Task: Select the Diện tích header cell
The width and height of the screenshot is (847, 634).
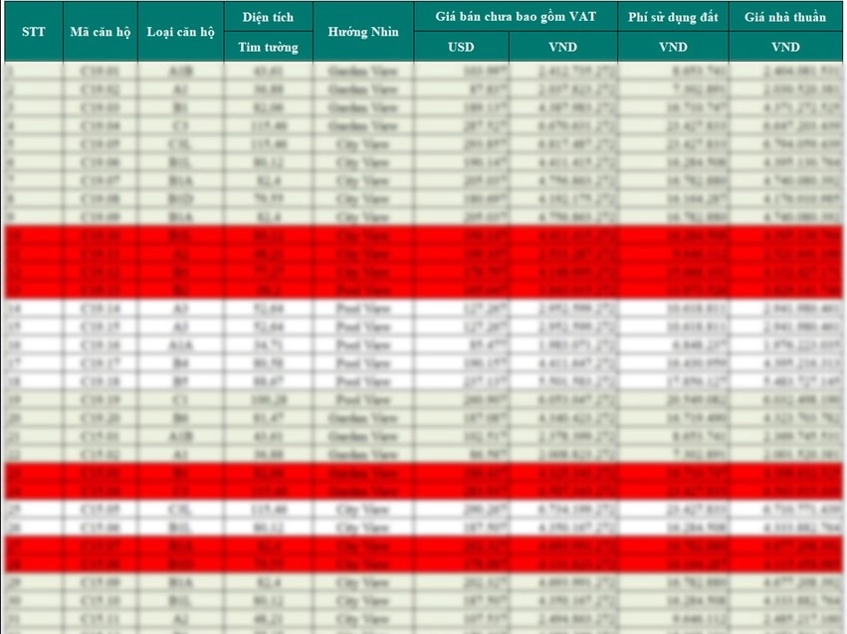Action: coord(267,17)
